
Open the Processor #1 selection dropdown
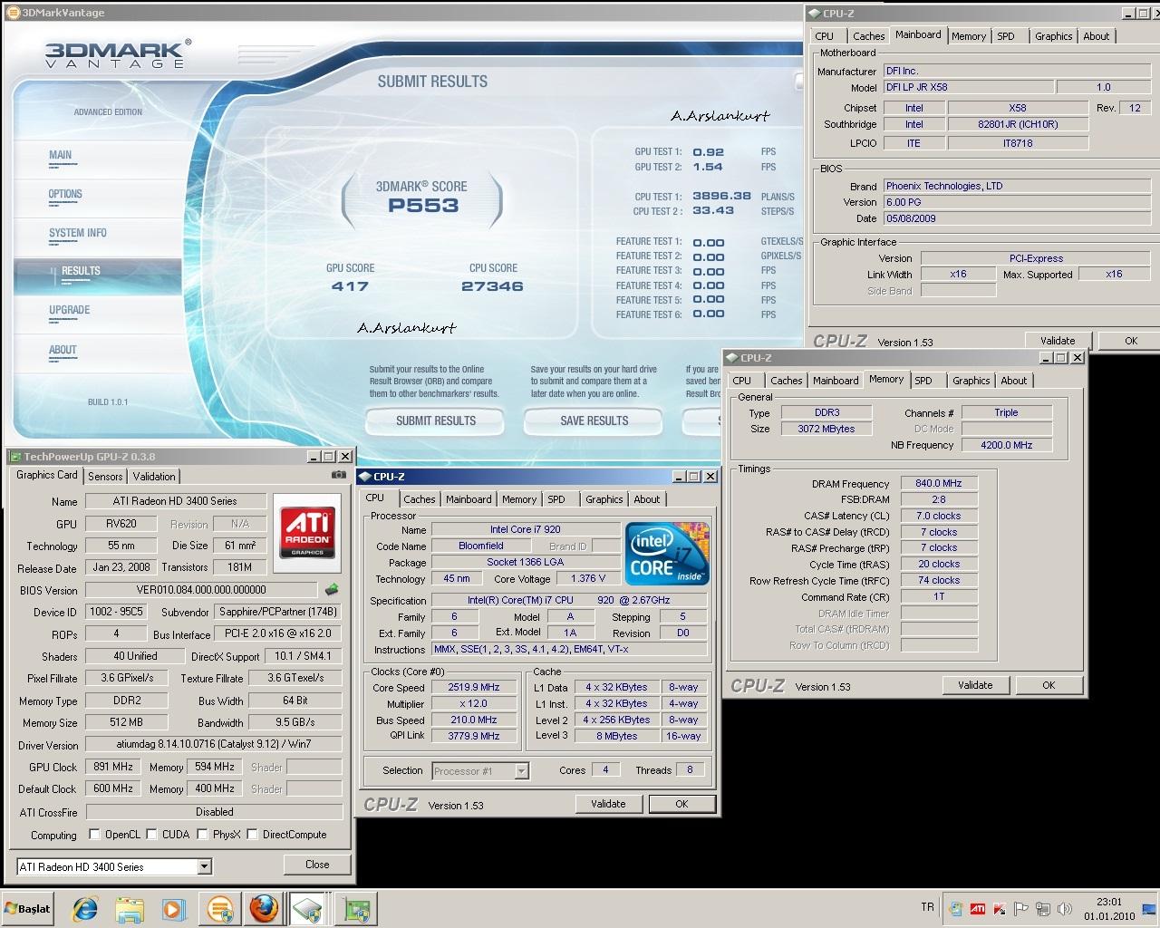click(521, 771)
